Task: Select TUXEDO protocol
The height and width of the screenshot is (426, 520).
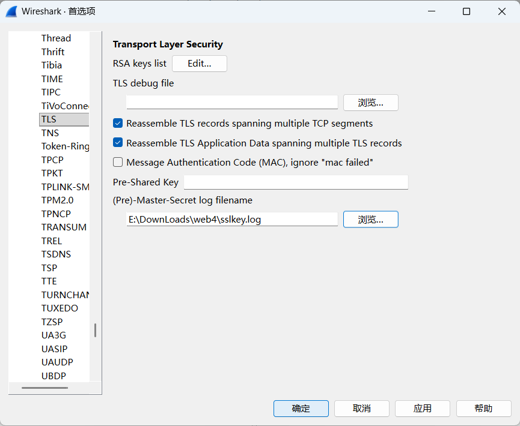Action: 60,308
